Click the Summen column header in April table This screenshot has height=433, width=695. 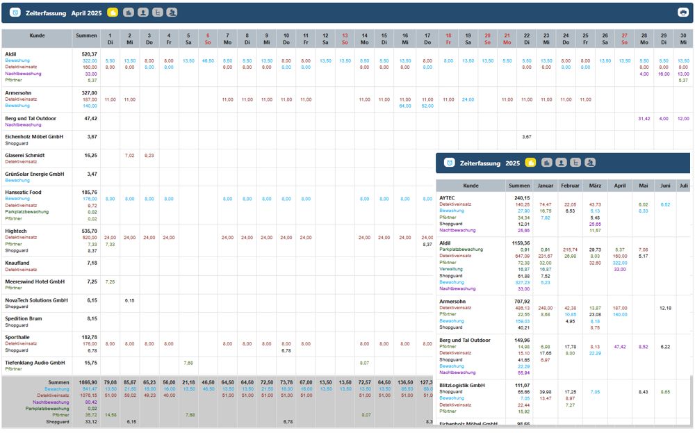[x=86, y=35]
